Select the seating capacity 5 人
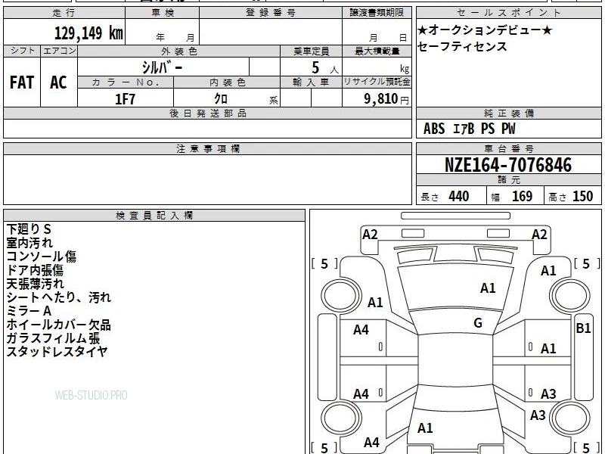The image size is (605, 454). (325, 68)
